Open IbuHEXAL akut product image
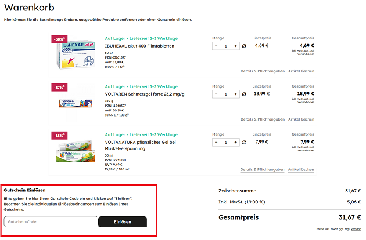This screenshot has width=366, height=240. (x=77, y=56)
